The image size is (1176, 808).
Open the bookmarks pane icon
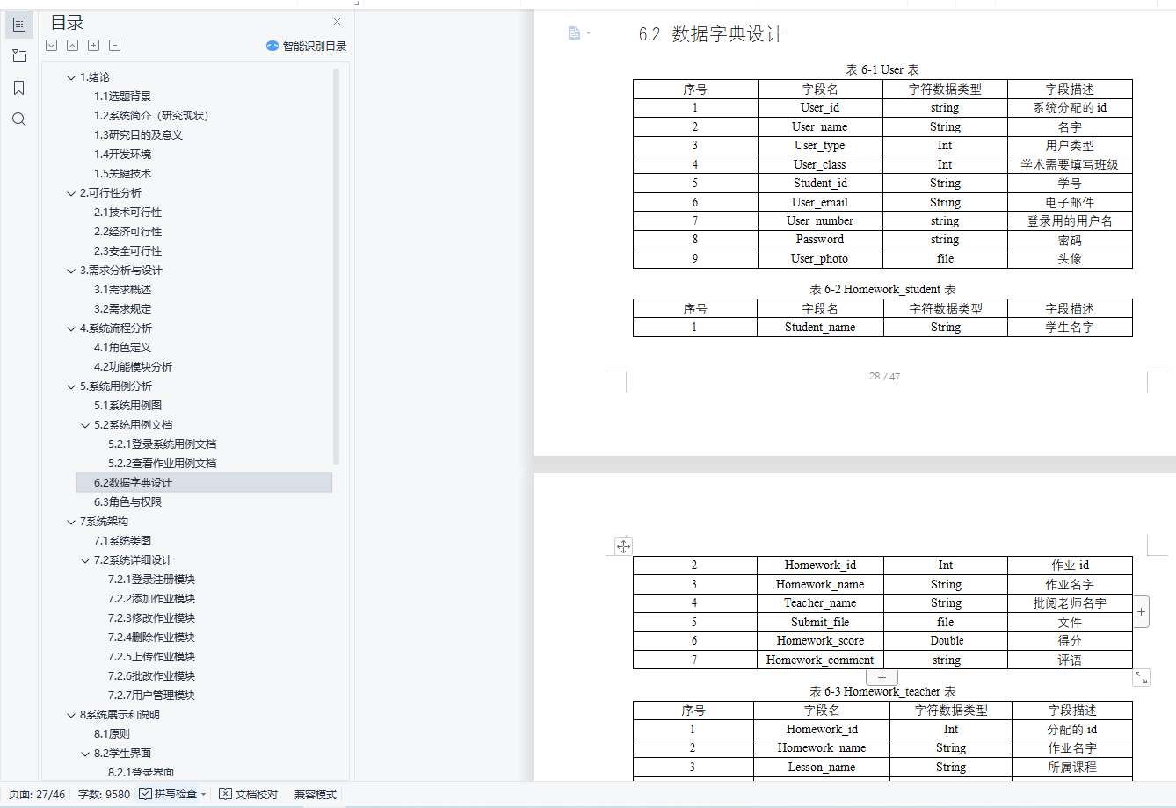19,88
